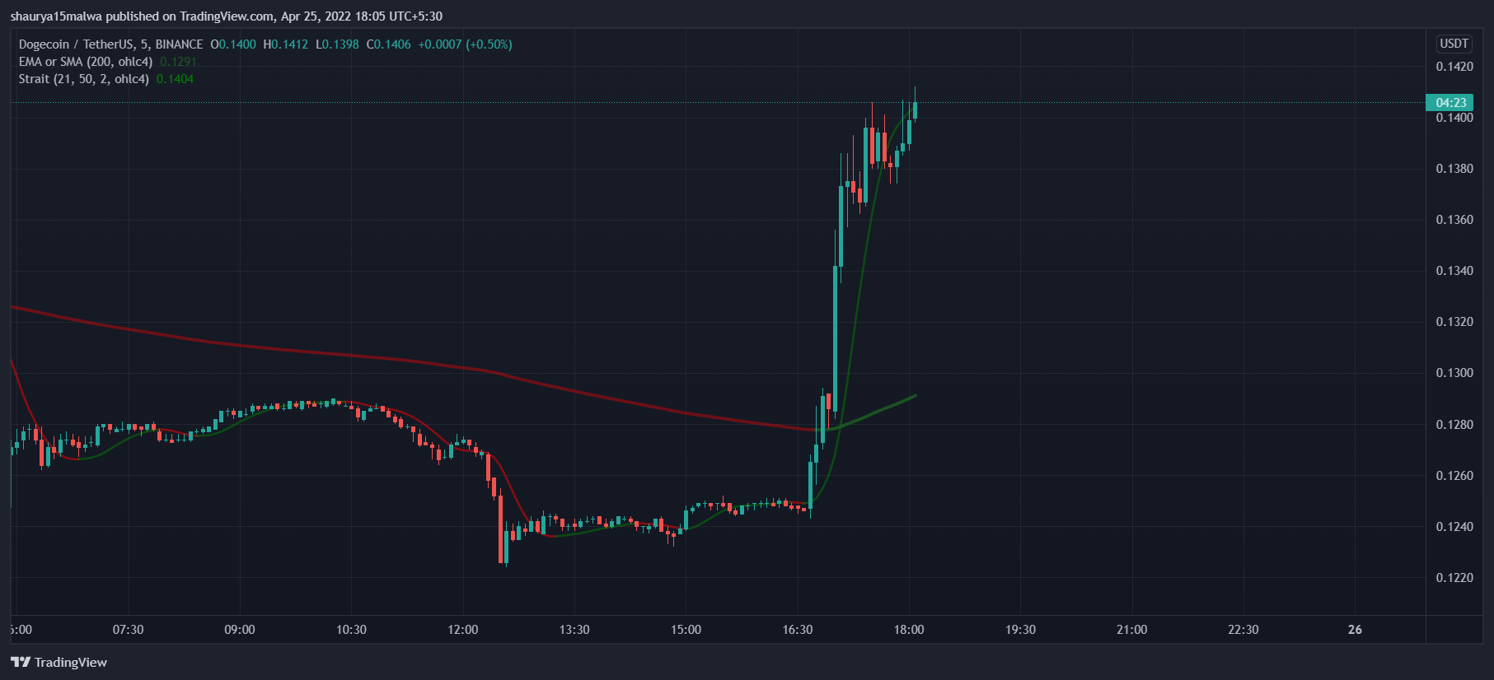
Task: Click the +0.0007 (+0.50%) change value
Action: pyautogui.click(x=465, y=44)
